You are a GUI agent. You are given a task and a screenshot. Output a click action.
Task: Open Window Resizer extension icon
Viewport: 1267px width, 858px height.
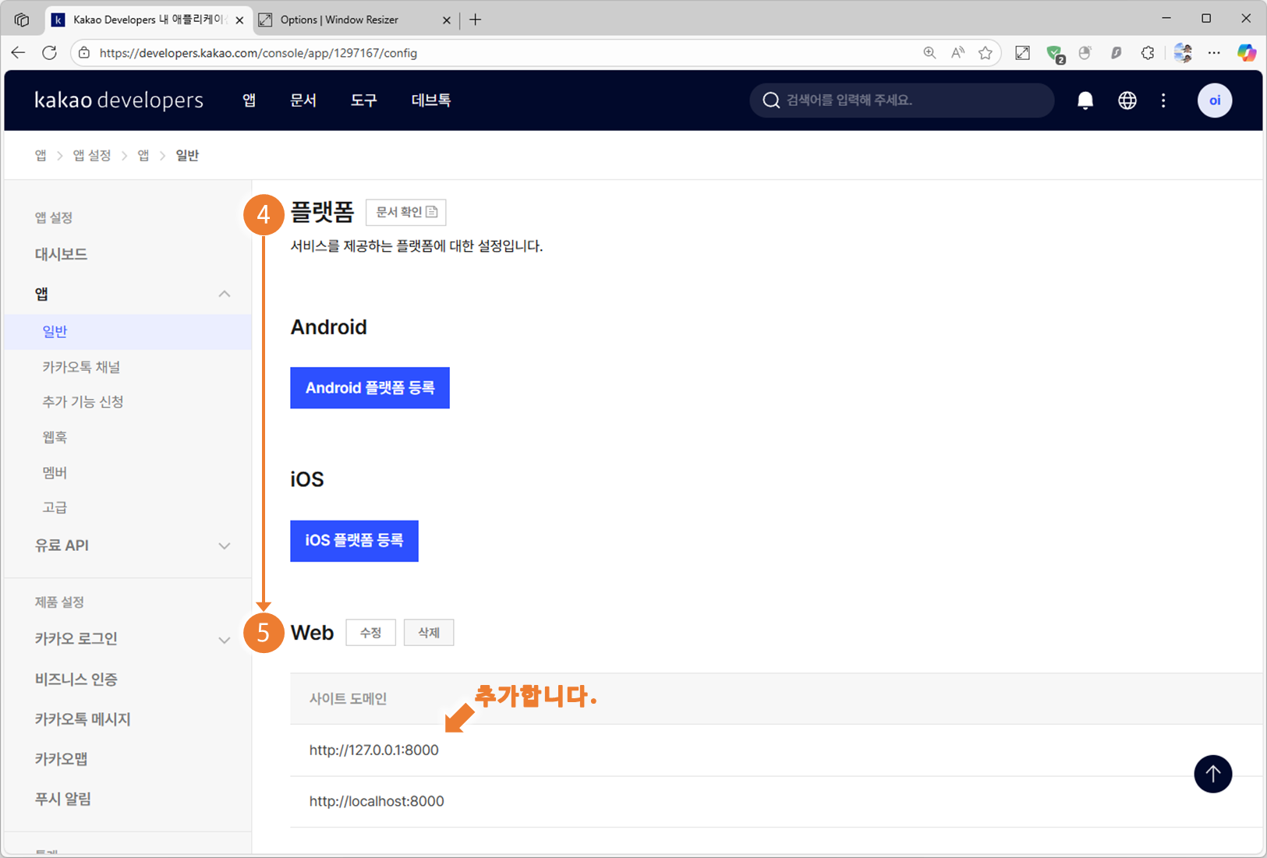pyautogui.click(x=1022, y=53)
